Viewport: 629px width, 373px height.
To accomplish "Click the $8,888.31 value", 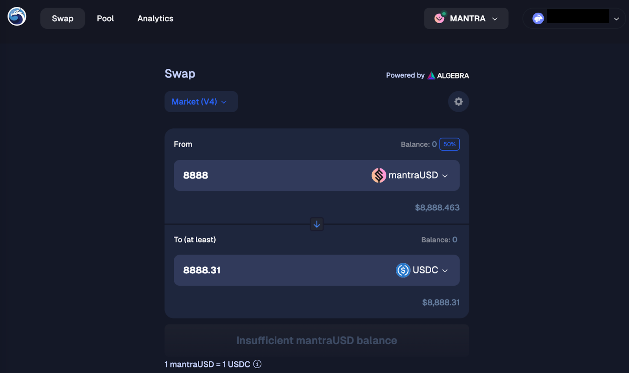I will [441, 302].
